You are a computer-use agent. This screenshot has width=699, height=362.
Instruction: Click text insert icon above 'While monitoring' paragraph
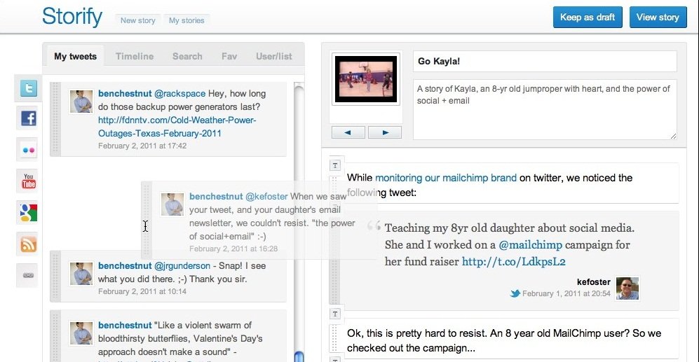click(x=335, y=165)
